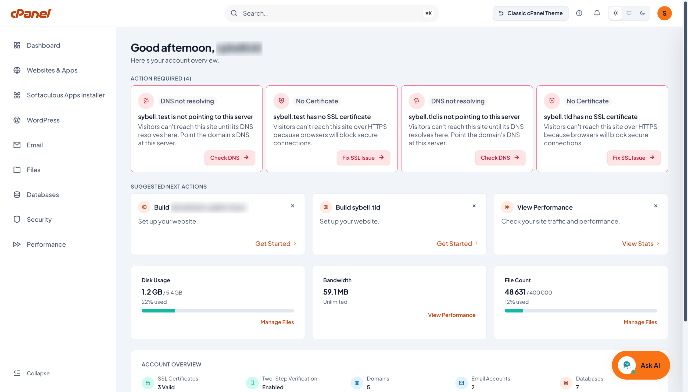Click Get Started for sybell.tld
The width and height of the screenshot is (688, 392).
tap(457, 244)
